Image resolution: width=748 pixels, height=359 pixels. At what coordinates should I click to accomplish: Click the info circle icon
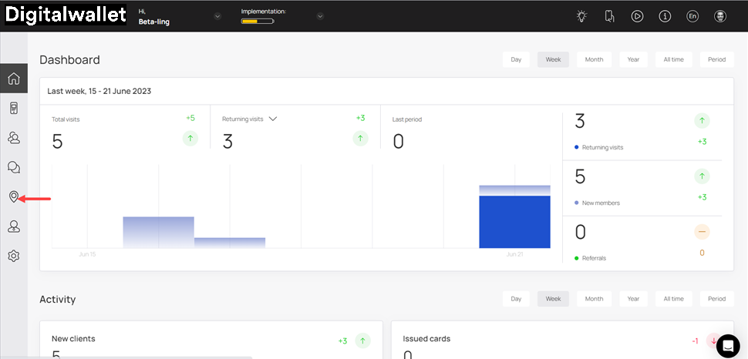665,16
